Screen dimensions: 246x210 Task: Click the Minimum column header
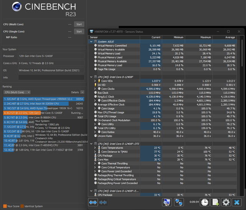[x=173, y=38]
